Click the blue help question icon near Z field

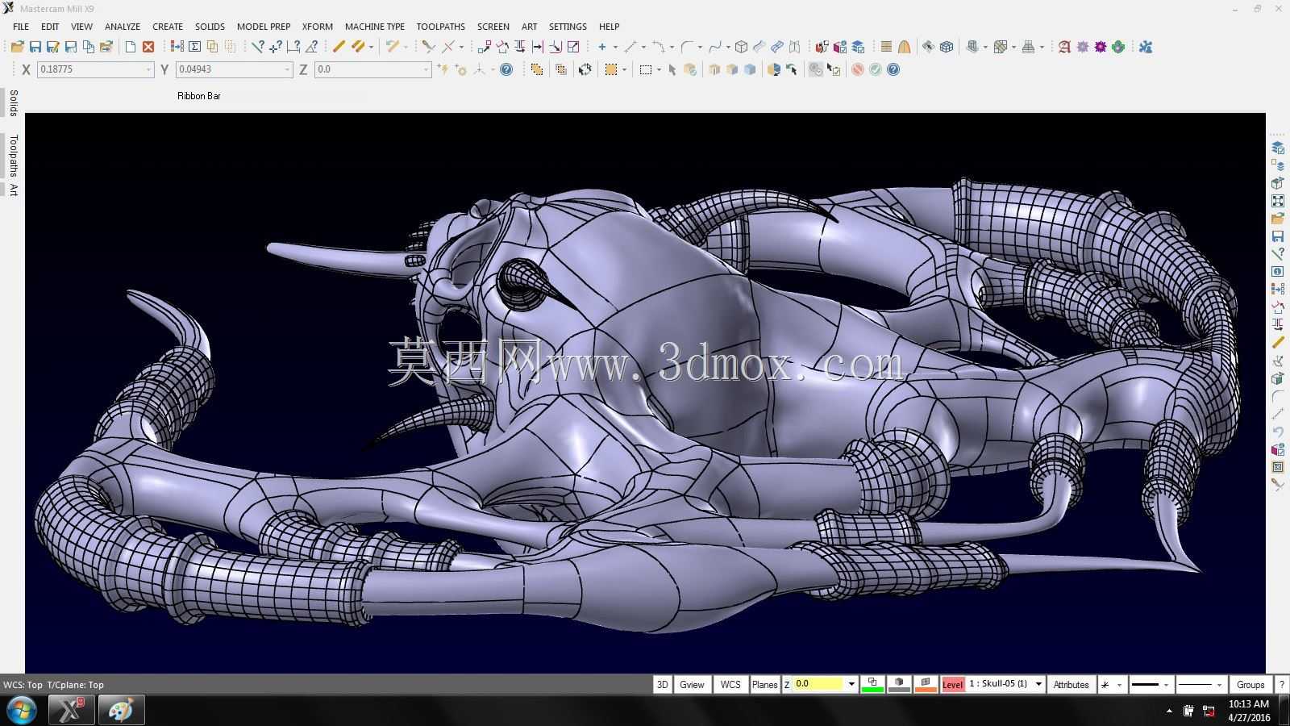[x=506, y=69]
